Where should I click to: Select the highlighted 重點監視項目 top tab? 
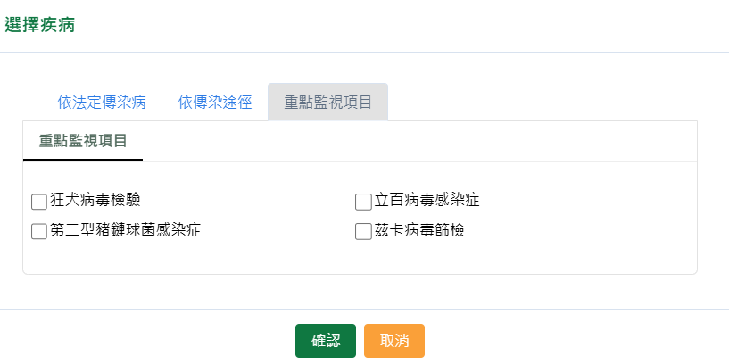pyautogui.click(x=327, y=102)
